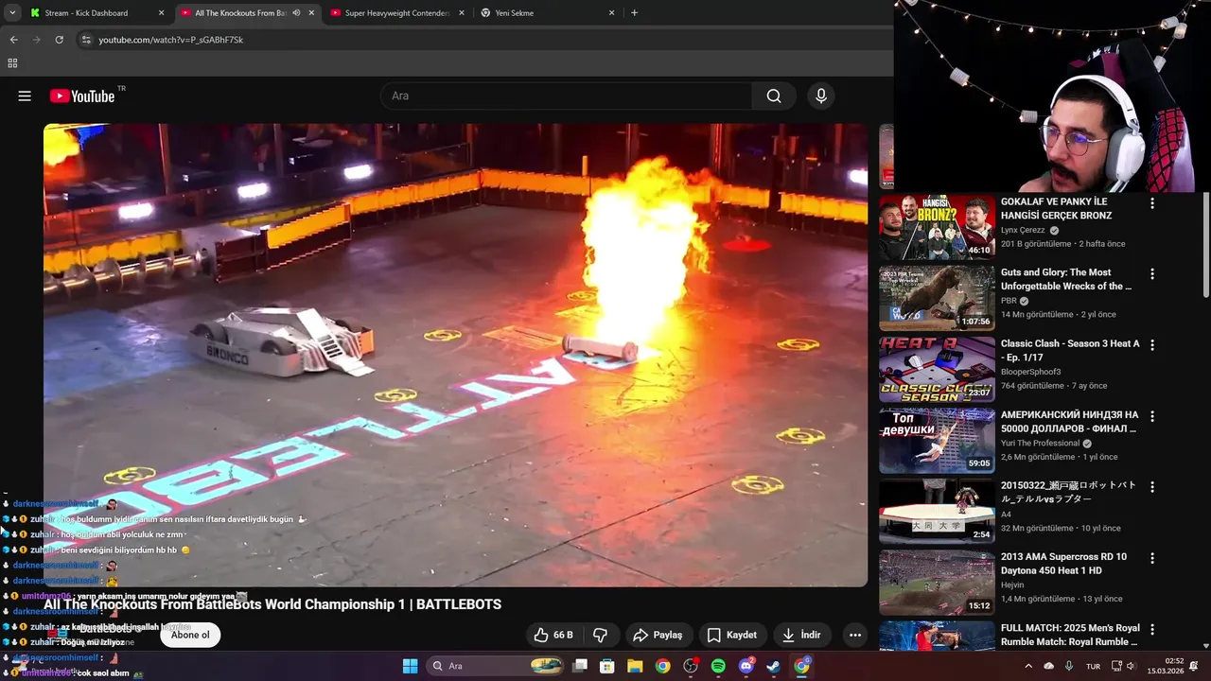This screenshot has height=681, width=1211.
Task: Open OneDrive cloud icon in system tray
Action: pos(1048,666)
